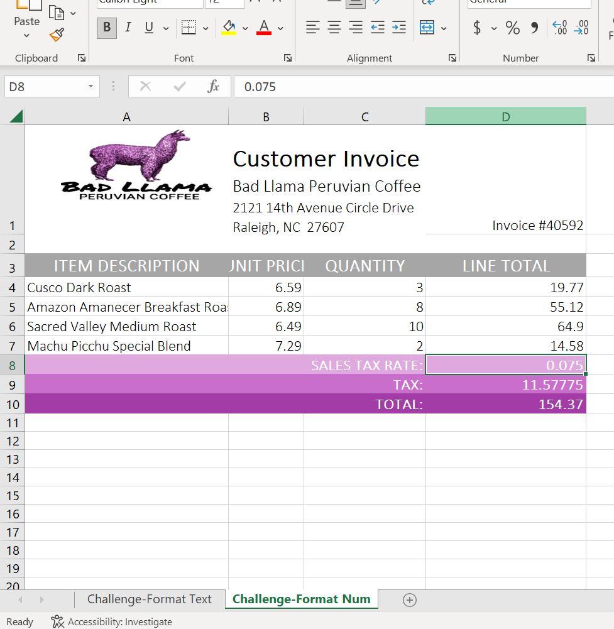Toggle Bold formatting button
This screenshot has height=629, width=614.
coord(106,28)
